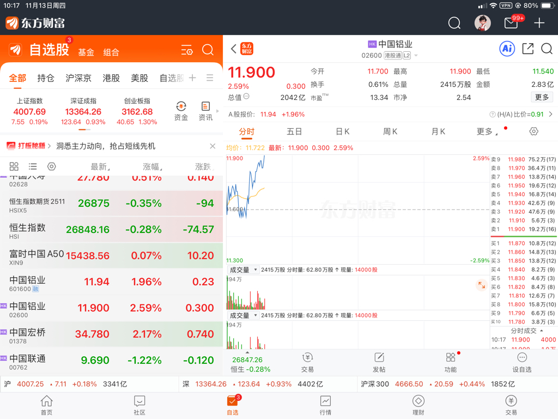The height and width of the screenshot is (419, 558).
Task: Tap 卖1 ask price 11.900 row
Action: [x=524, y=229]
